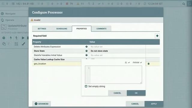Image resolution: width=192 pixels, height=108 pixels.
Task: Show help for Delete Attributes Expression
Action: [x=87, y=47]
